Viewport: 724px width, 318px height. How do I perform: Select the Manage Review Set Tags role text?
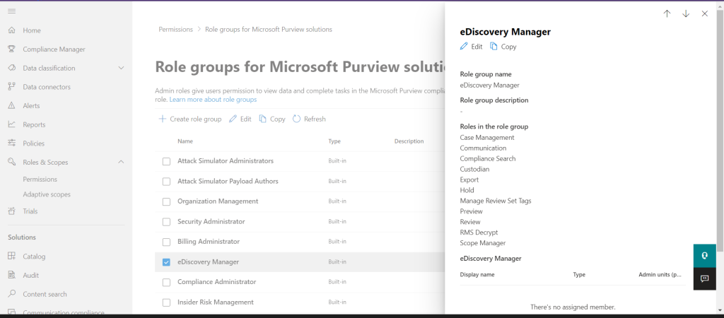[496, 201]
